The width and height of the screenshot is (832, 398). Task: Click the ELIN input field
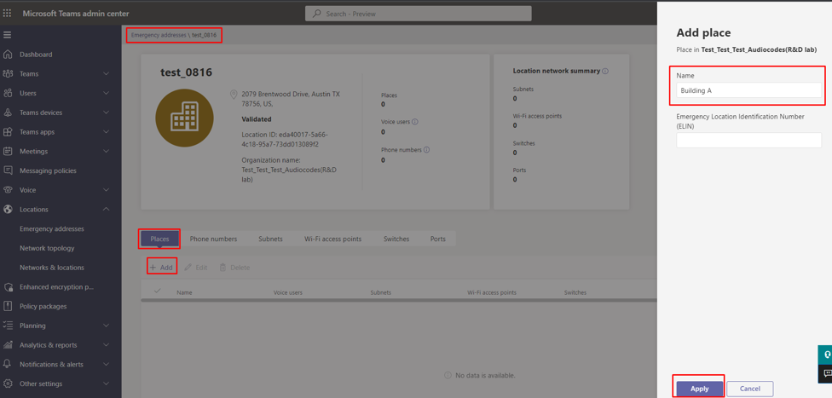point(748,140)
